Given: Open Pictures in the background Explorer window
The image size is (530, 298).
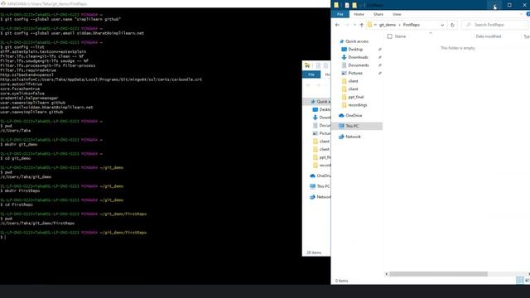Looking at the screenshot, I should click(x=321, y=133).
